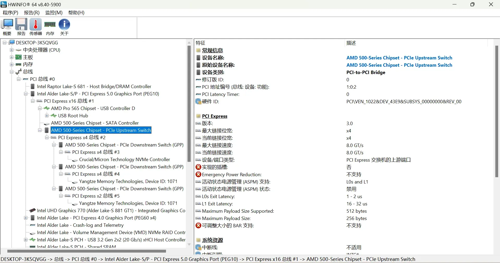Collapse the DESKTOP-3K5QVGG root node
Viewport: 500px width, 263px height.
click(4, 42)
